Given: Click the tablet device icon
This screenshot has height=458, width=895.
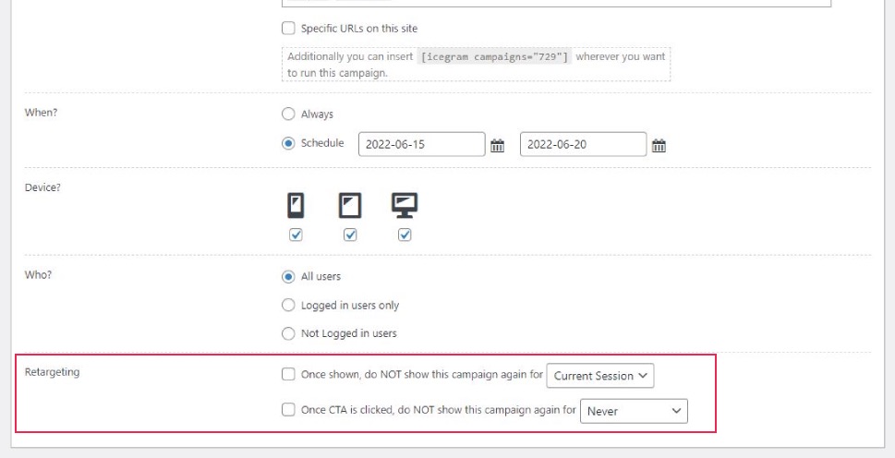Looking at the screenshot, I should click(350, 205).
